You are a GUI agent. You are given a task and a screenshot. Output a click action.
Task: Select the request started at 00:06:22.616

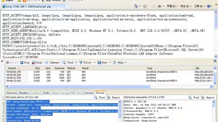[x=110, y=81]
